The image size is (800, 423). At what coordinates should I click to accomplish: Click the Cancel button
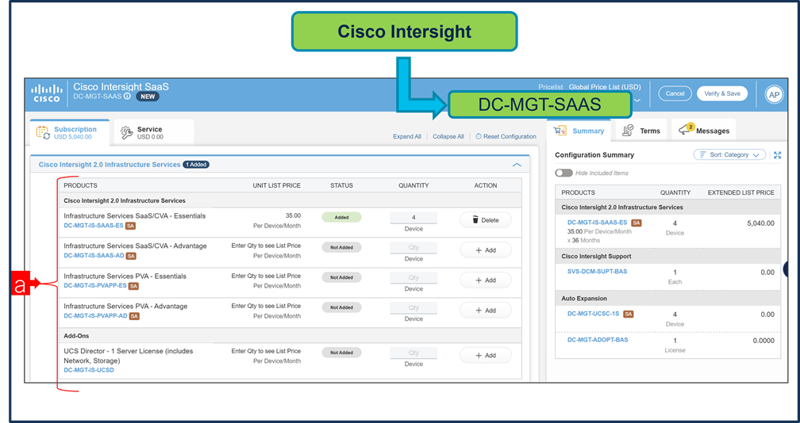[675, 93]
